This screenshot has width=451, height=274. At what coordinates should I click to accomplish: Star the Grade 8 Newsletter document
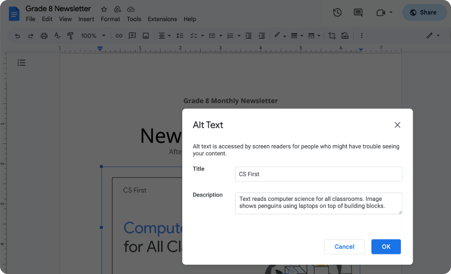coord(104,9)
